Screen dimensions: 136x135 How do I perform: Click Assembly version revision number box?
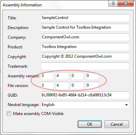click(x=92, y=76)
